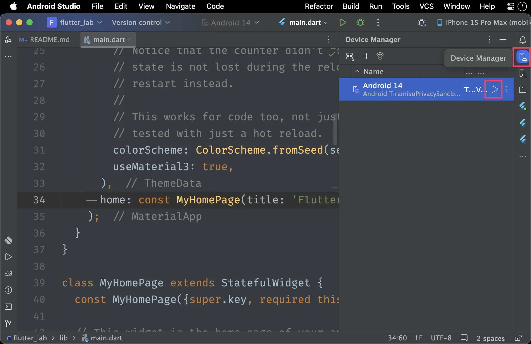
Task: Open flutter_lab project dropdown
Action: point(74,23)
